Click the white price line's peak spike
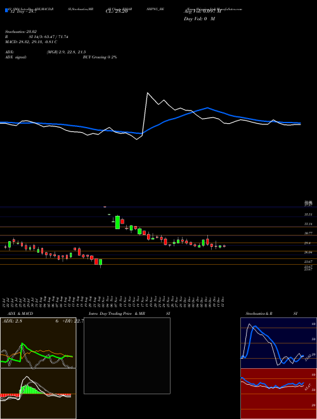The image size is (317, 419). pyautogui.click(x=148, y=93)
